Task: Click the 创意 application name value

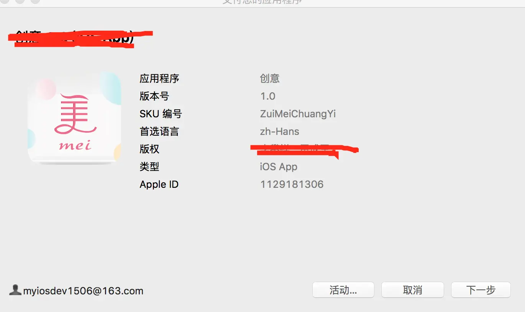Action: 270,79
